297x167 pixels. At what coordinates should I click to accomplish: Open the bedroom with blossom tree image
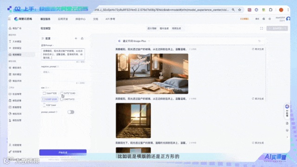[x=152, y=74]
